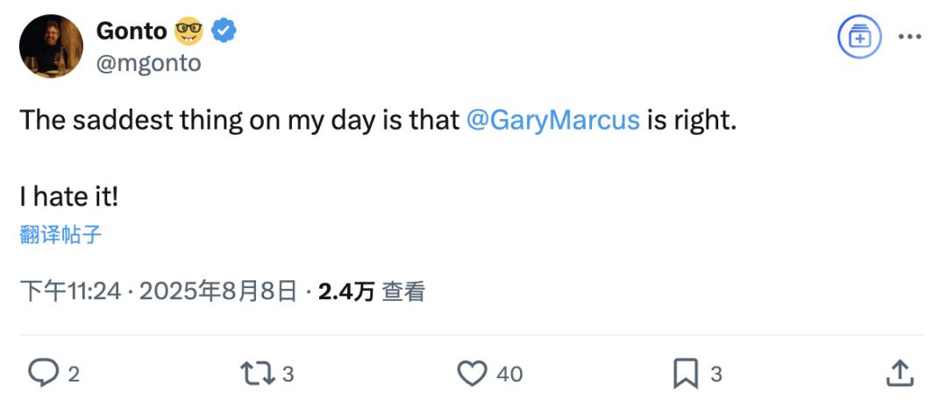Click the blue verified badge
Viewport: 947px width, 407px height.
pos(223,30)
